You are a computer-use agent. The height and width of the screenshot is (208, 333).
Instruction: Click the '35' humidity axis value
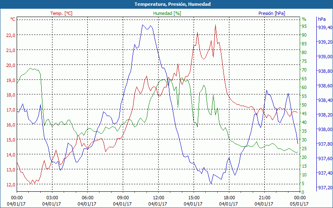pos(304,131)
